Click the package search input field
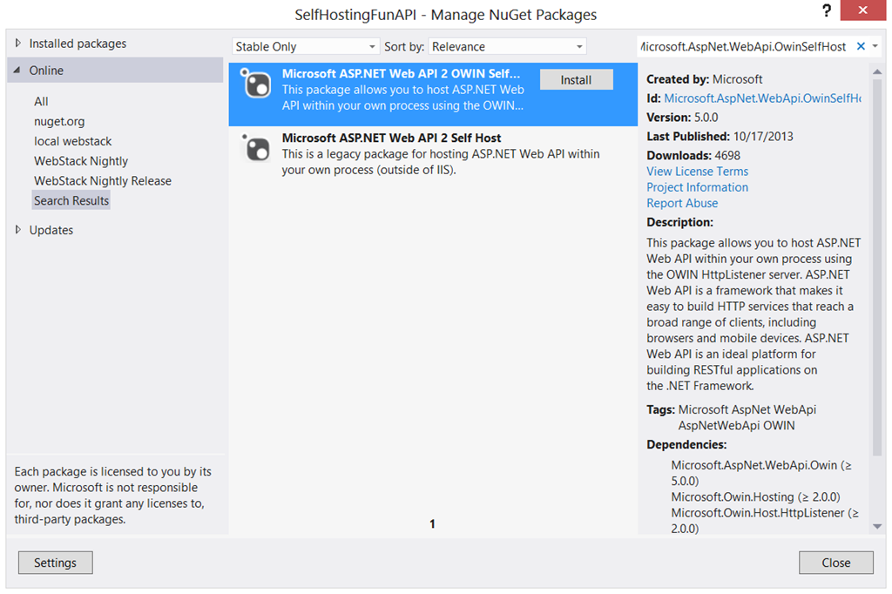 (744, 47)
